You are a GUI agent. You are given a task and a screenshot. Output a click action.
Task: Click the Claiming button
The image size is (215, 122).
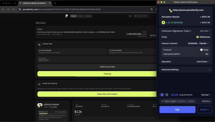tap(97, 74)
